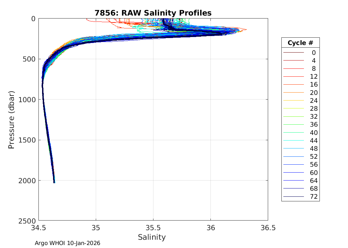The width and height of the screenshot is (348, 248).
Task: Select the green line swatch for cycle 32
Action: pos(293,116)
